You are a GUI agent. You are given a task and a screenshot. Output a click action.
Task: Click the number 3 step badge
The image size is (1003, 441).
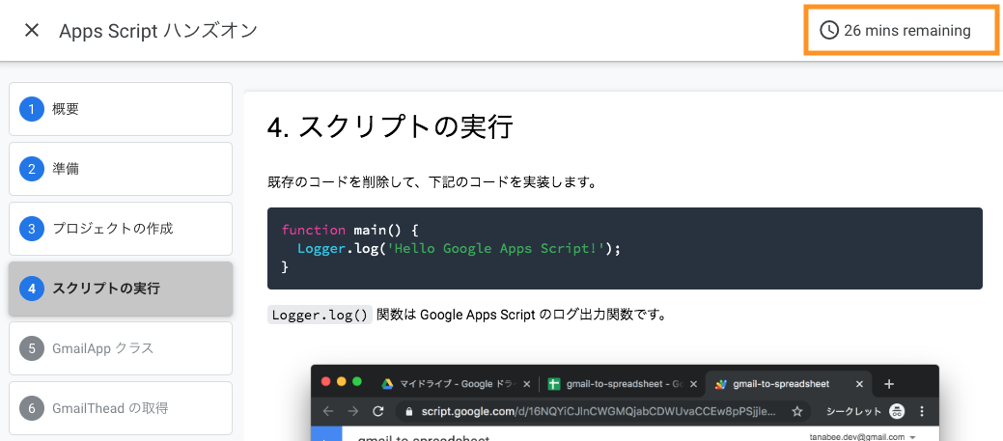pyautogui.click(x=31, y=229)
